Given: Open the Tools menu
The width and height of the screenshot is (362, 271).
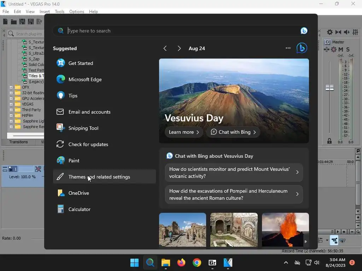Looking at the screenshot, I should click(x=59, y=12).
